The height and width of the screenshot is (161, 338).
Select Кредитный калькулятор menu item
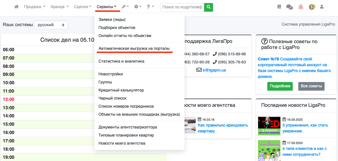(x=121, y=90)
